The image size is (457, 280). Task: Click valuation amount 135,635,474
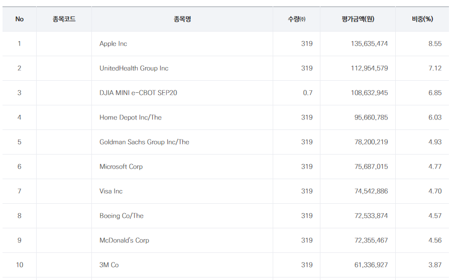point(369,44)
